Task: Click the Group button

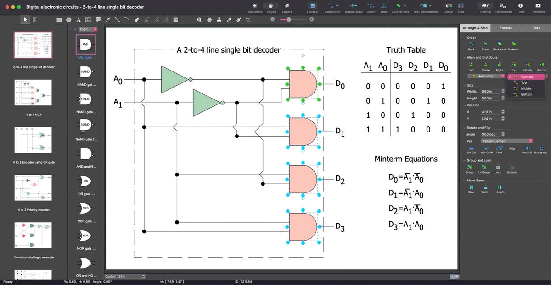Action: [x=470, y=170]
